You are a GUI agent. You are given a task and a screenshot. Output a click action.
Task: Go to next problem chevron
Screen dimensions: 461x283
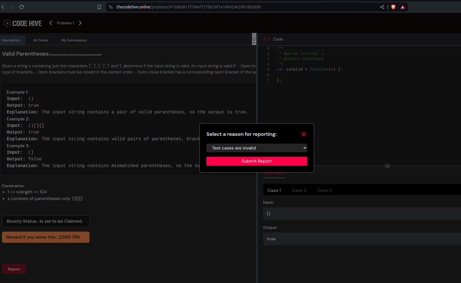coord(80,23)
